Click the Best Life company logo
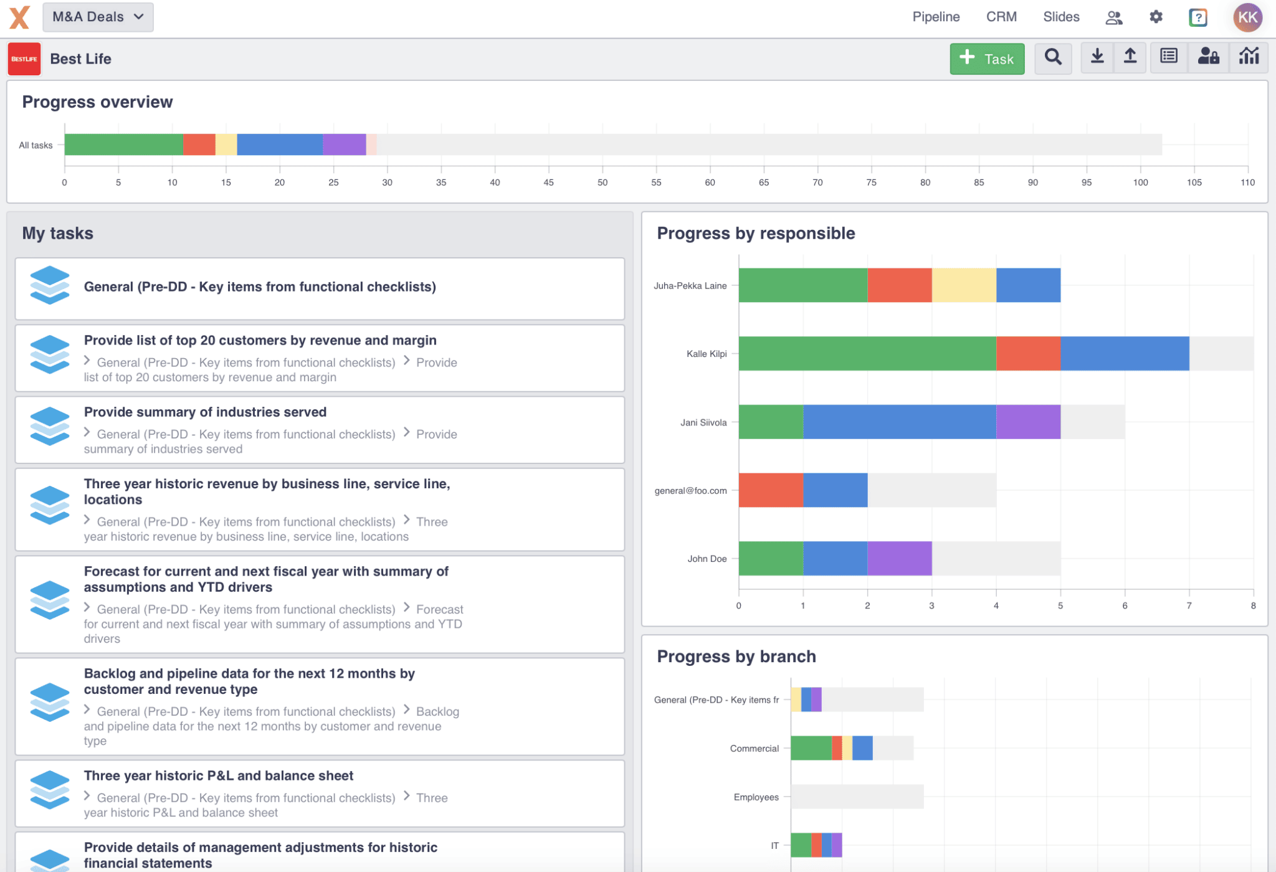The height and width of the screenshot is (872, 1276). pyautogui.click(x=24, y=59)
